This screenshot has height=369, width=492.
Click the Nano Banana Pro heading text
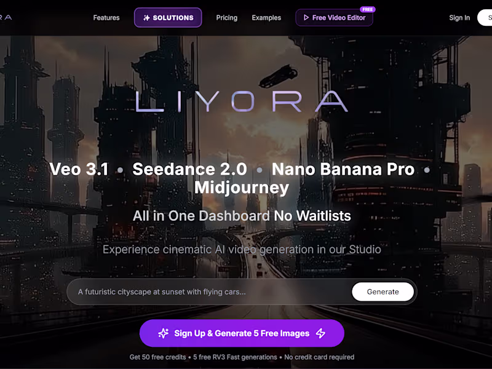click(343, 170)
